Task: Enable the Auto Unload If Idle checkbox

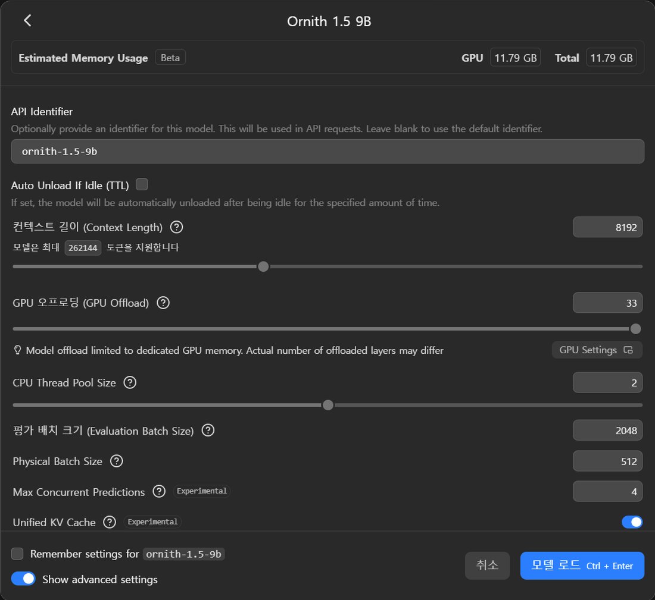Action: [x=142, y=184]
